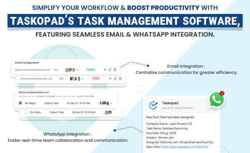This screenshot has height=153, width=250.
Task: Click the plus icon in jessica.hanson row
Action: (105, 70)
